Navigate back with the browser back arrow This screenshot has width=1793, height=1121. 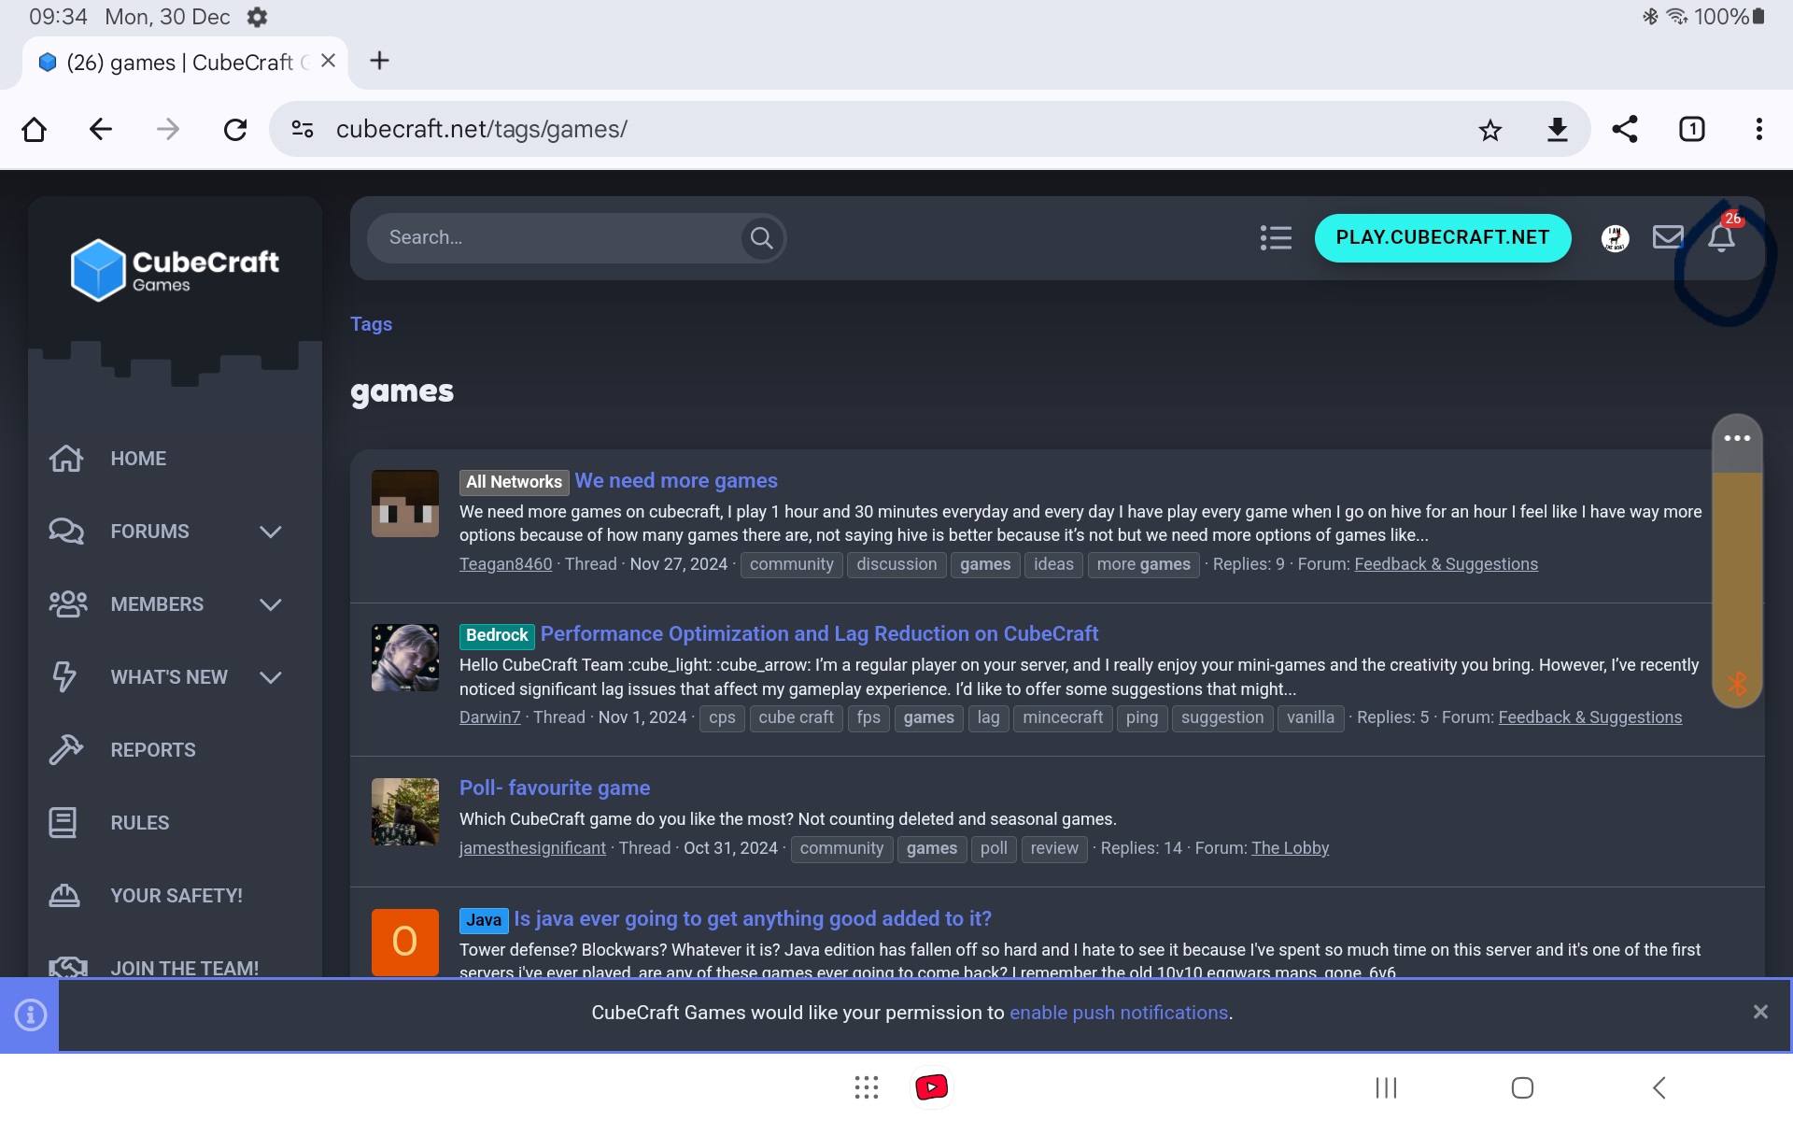pyautogui.click(x=101, y=129)
